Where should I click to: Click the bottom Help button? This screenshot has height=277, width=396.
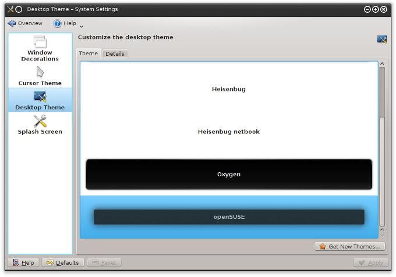click(x=23, y=262)
